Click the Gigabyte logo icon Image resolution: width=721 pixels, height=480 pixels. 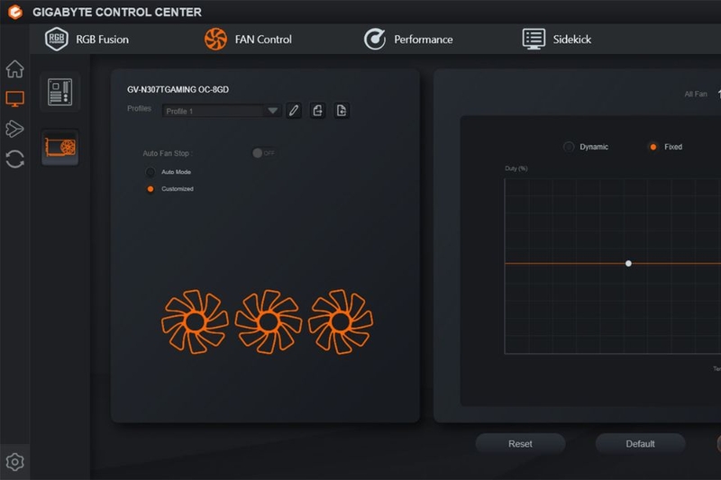(15, 12)
